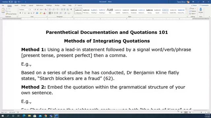Start Dictate voice input
211x118 pixels.
pyautogui.click(x=201, y=10)
